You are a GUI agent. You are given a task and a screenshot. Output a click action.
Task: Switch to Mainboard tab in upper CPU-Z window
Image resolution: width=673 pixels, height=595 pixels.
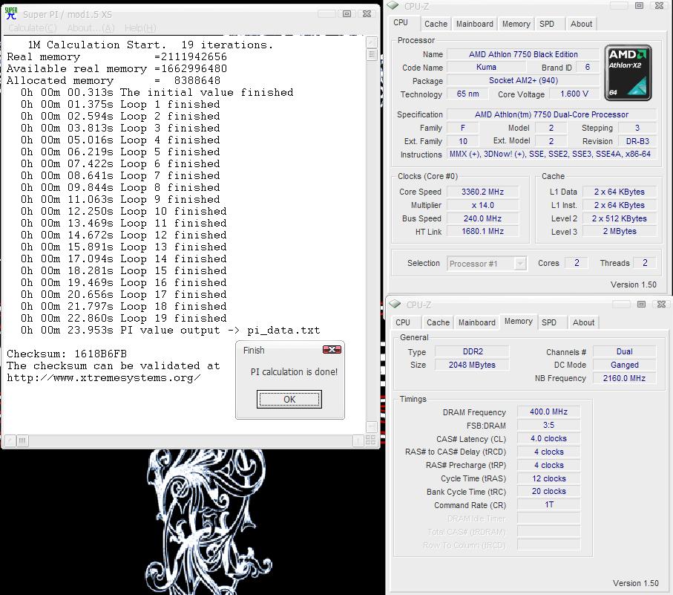pyautogui.click(x=475, y=24)
